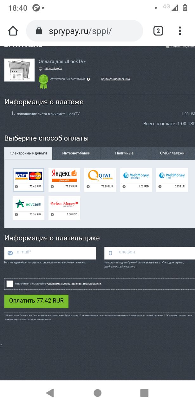
Task: Select the Электронные деньги tab
Action: click(29, 153)
